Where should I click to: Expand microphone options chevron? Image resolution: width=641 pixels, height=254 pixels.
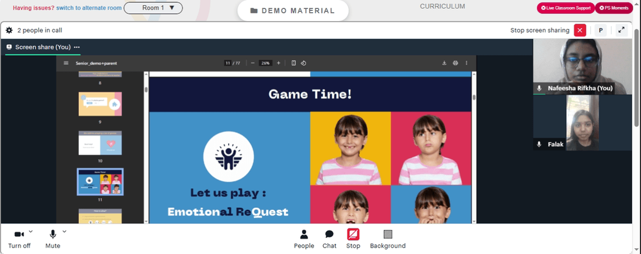coord(64,232)
